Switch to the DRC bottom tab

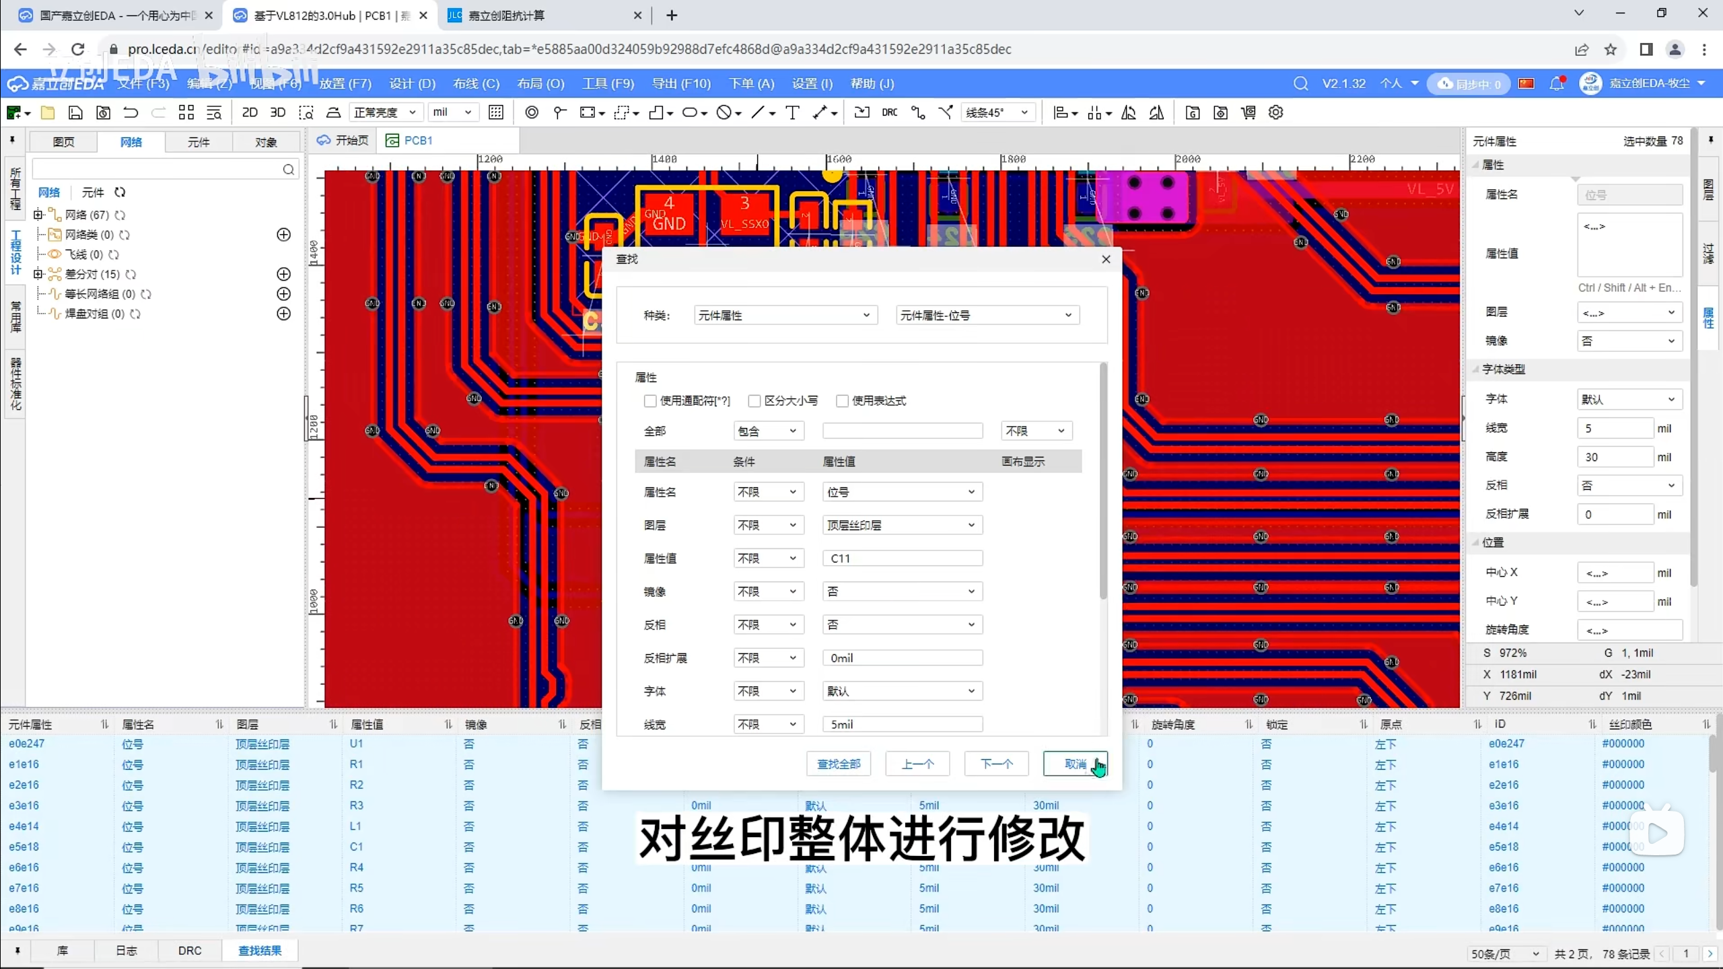(x=190, y=950)
